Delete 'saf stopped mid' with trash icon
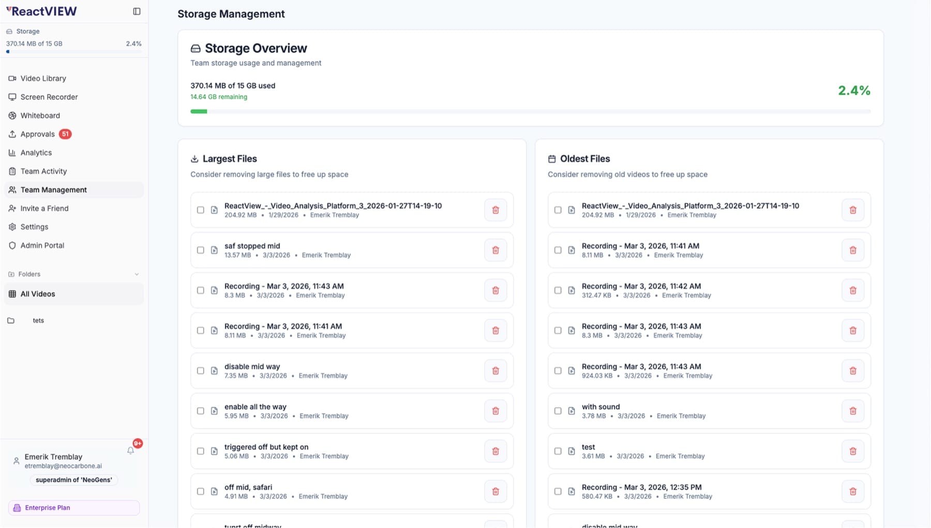 pos(495,250)
